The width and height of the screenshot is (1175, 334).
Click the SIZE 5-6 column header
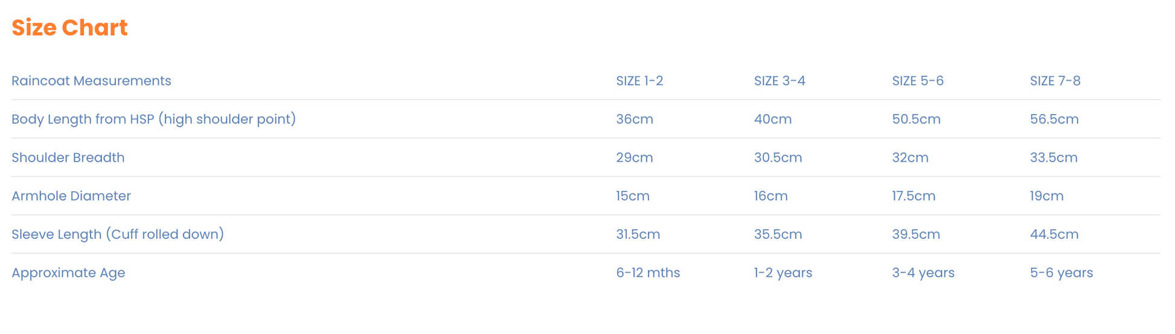click(917, 81)
